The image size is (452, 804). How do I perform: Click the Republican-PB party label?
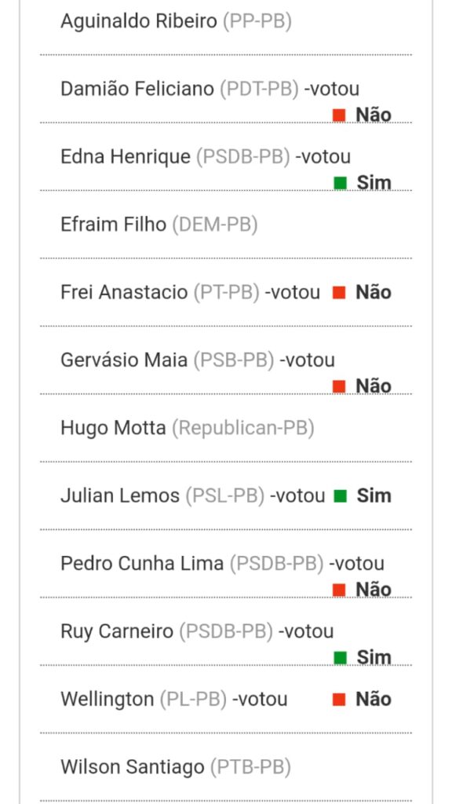point(243,428)
